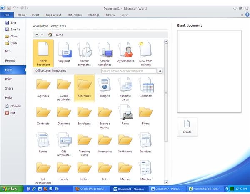Open the Minutes category
Image resolution: width=250 pixels, height=194 pixels.
tap(145, 171)
